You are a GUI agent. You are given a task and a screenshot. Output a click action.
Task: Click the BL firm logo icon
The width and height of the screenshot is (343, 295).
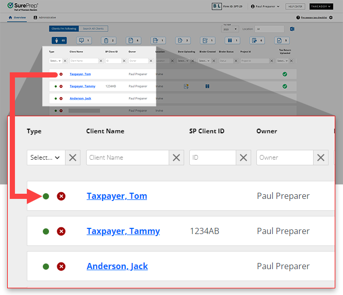(x=217, y=6)
